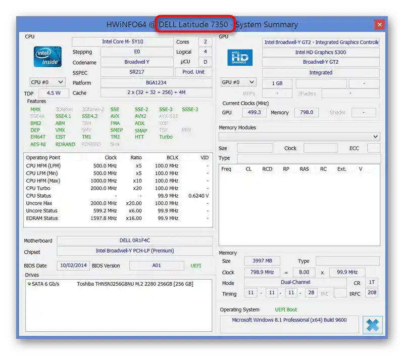Viewport: 404px width, 355px height.
Task: Click the CPU Status row
Action: [118, 196]
